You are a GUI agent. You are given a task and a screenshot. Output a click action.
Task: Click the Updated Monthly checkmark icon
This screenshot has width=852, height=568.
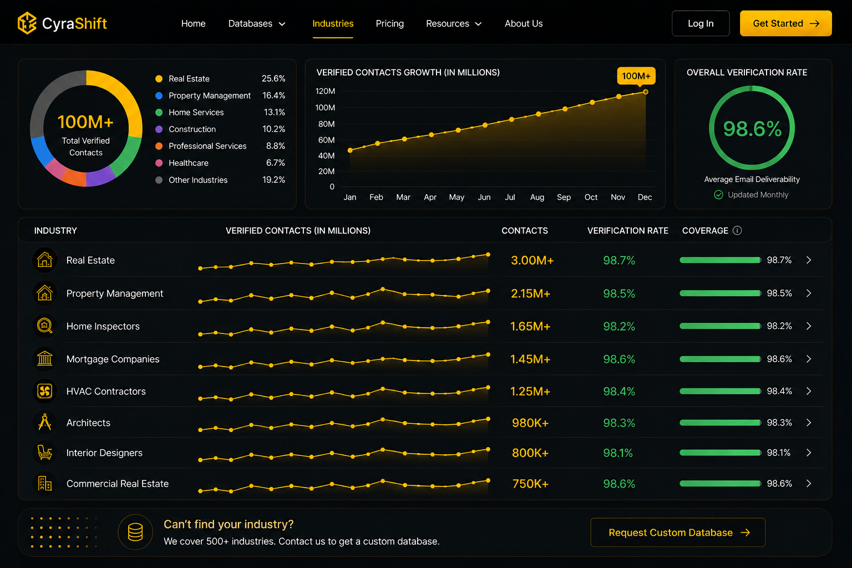click(718, 195)
